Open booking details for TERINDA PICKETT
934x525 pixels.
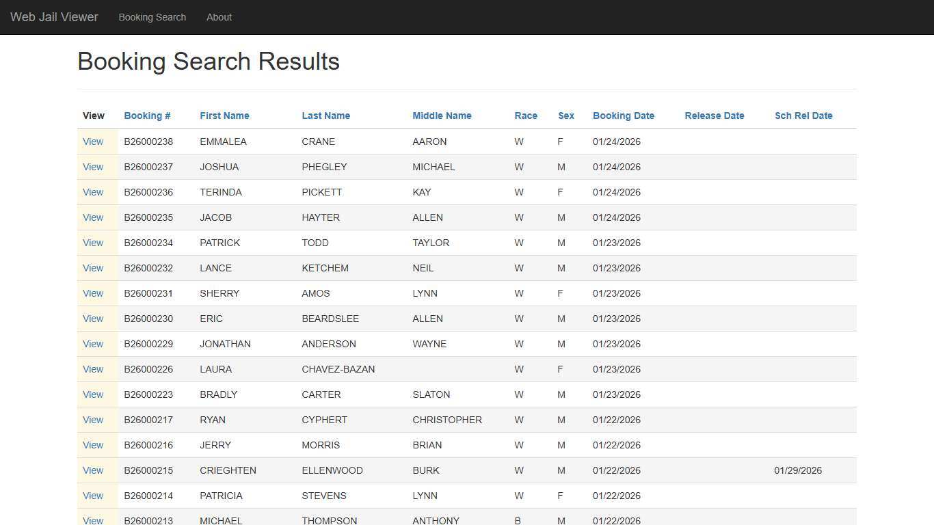coord(93,192)
